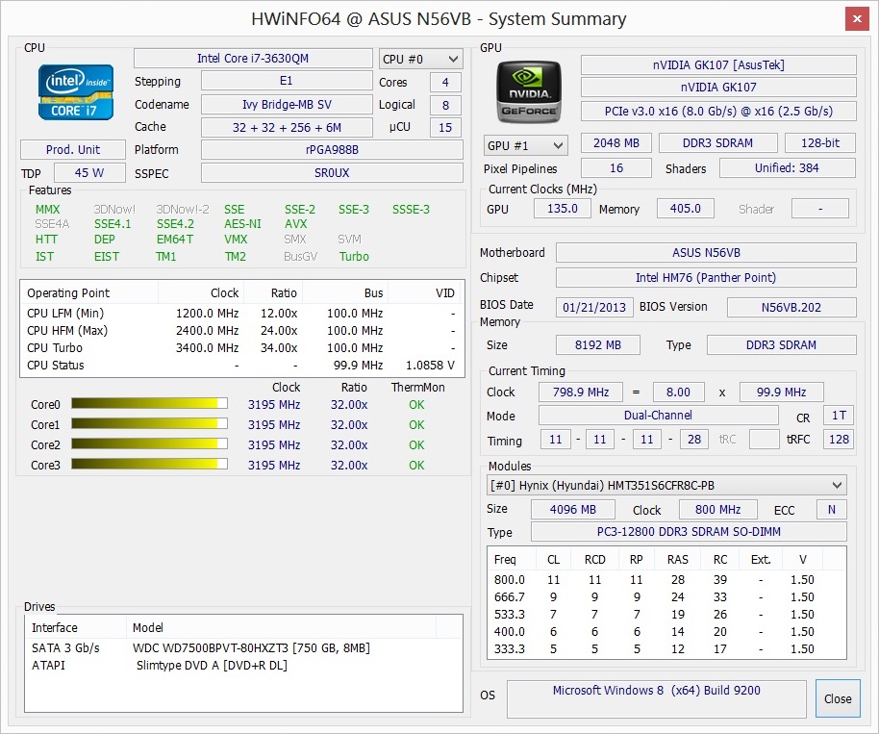Click the cache value 32 + 32 + 256 + 6M
Viewport: 879px width, 734px height.
click(x=287, y=127)
